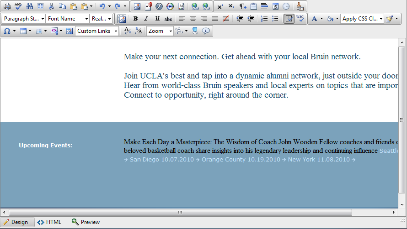
Task: Toggle the bullet list
Action: point(275,19)
